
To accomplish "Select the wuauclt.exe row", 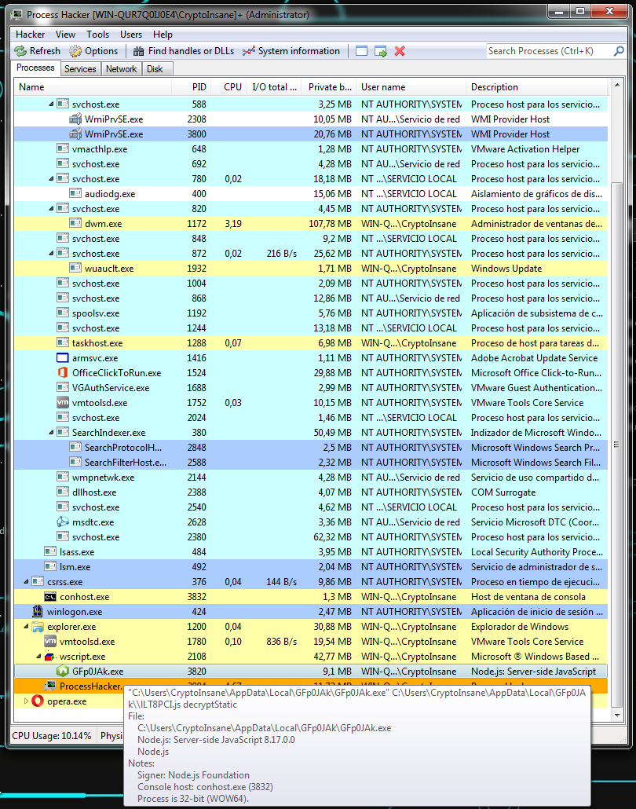I will (310, 269).
